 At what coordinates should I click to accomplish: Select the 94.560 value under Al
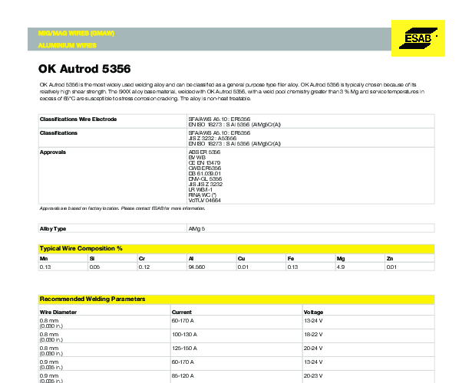[x=196, y=267]
